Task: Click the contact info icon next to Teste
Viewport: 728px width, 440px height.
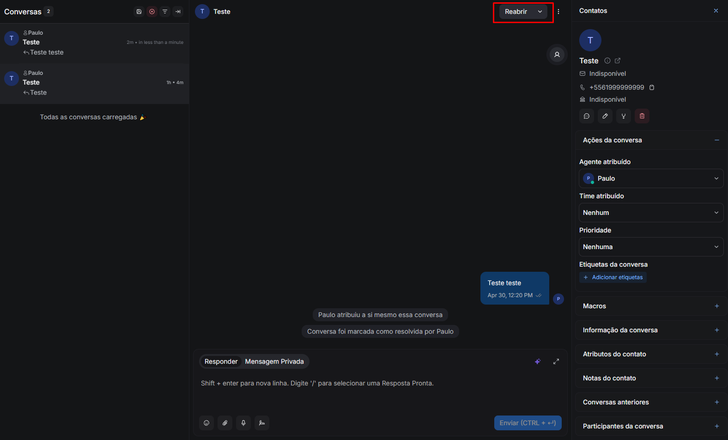Action: click(607, 61)
